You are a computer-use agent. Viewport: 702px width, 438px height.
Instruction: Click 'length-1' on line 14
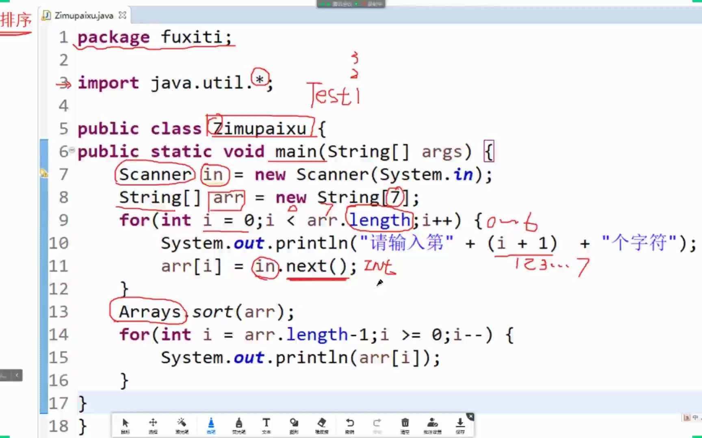pos(327,335)
